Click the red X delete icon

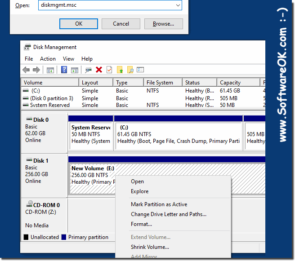(x=99, y=70)
